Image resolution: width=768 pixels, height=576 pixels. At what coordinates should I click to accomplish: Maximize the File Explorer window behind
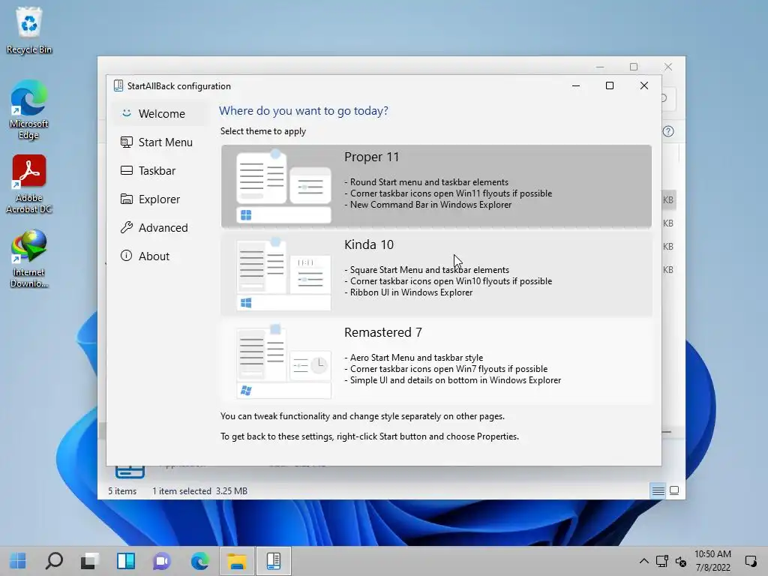pos(634,67)
